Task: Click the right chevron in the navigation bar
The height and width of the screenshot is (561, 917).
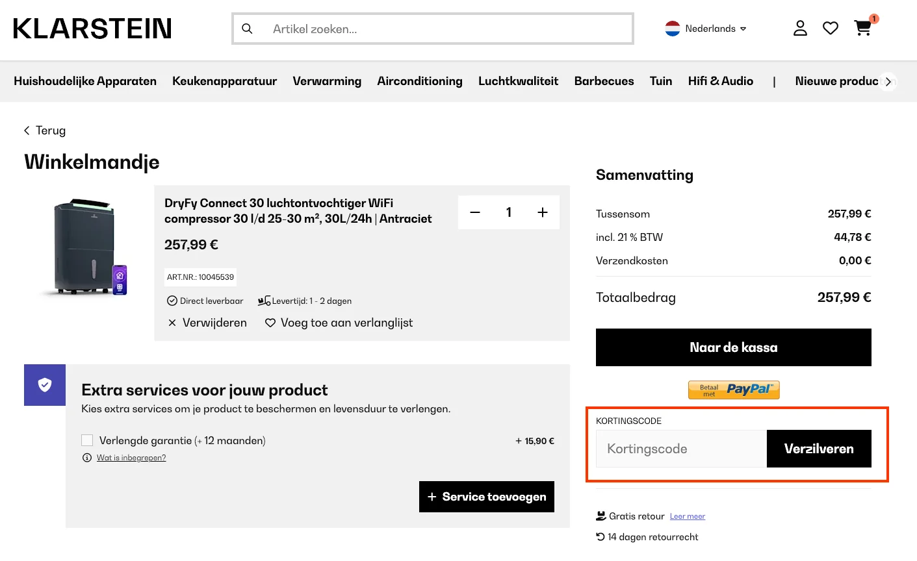Action: [888, 81]
